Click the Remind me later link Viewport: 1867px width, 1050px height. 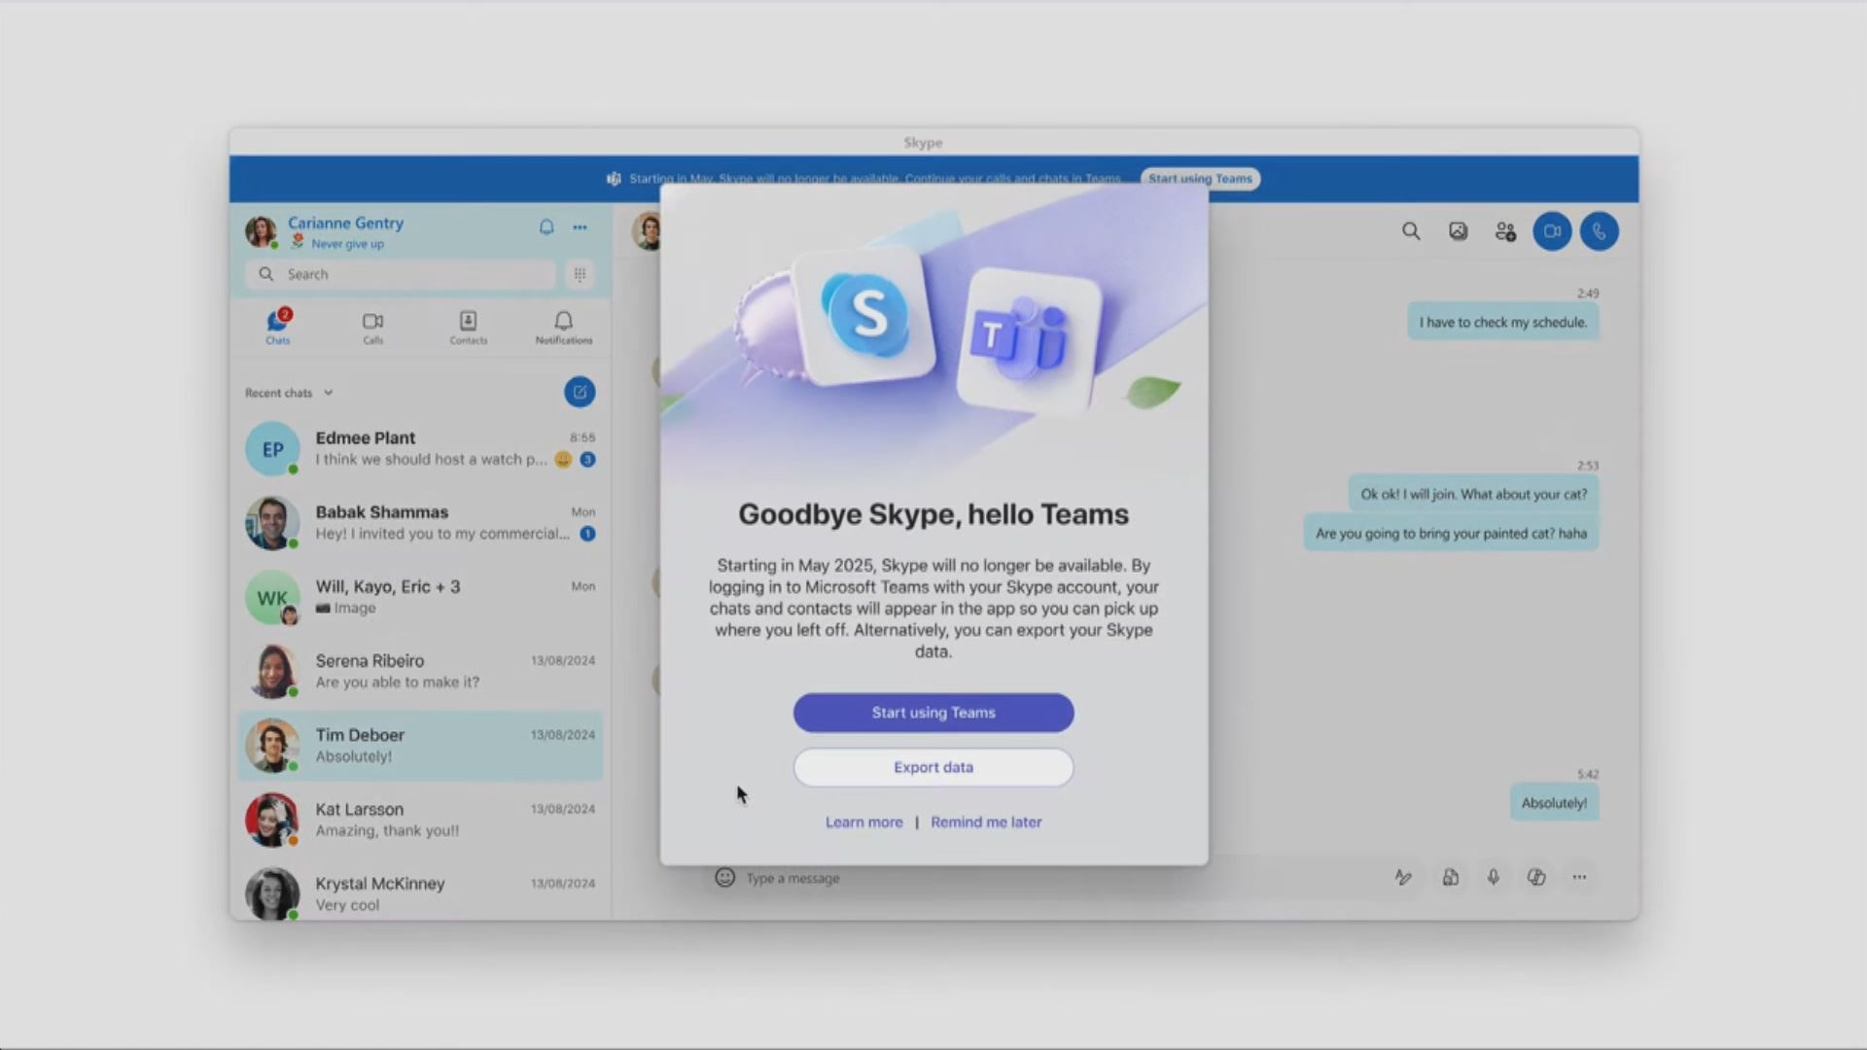985,822
